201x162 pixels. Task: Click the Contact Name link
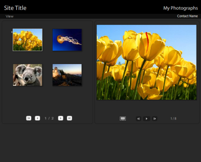[x=187, y=16]
